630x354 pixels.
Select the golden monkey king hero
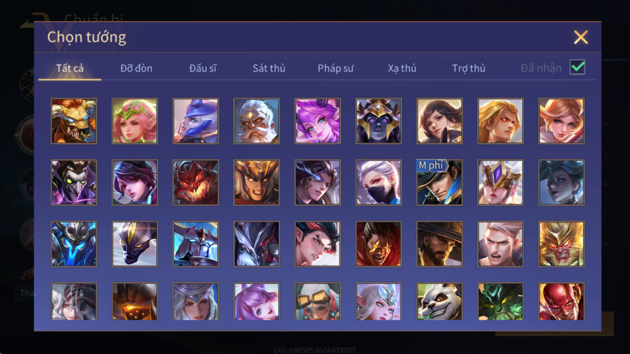561,244
